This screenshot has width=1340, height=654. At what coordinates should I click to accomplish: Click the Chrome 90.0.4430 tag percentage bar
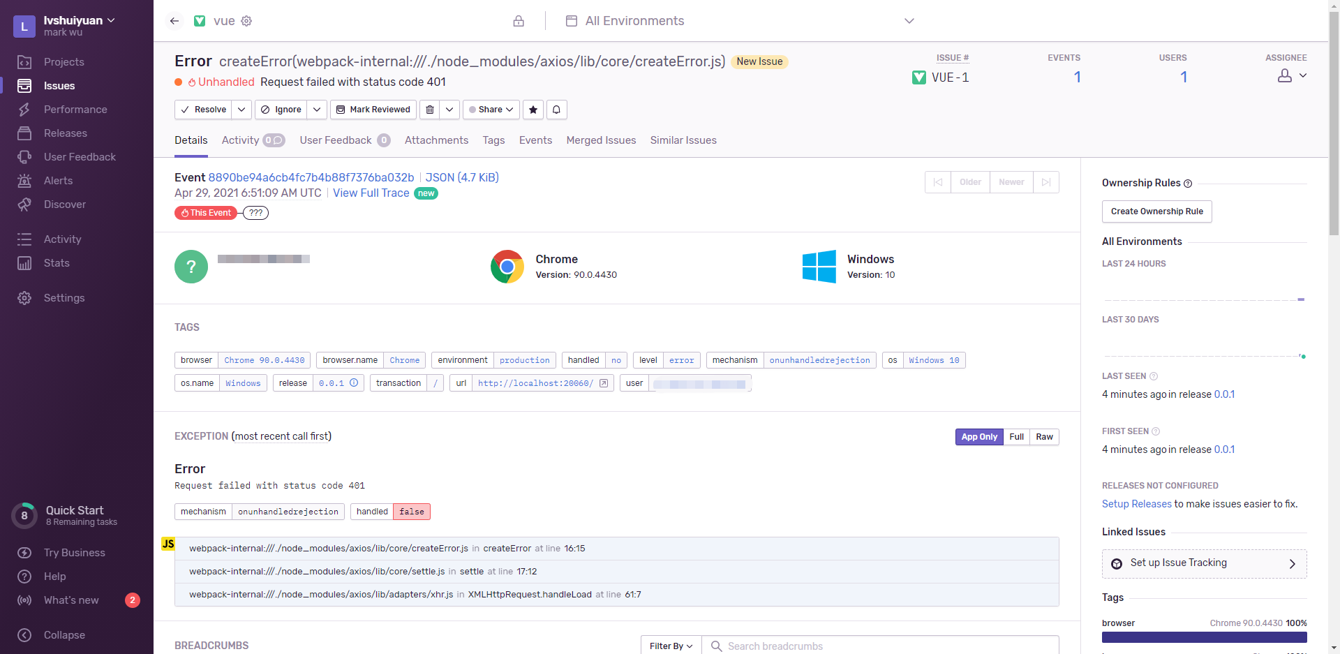coord(1204,637)
